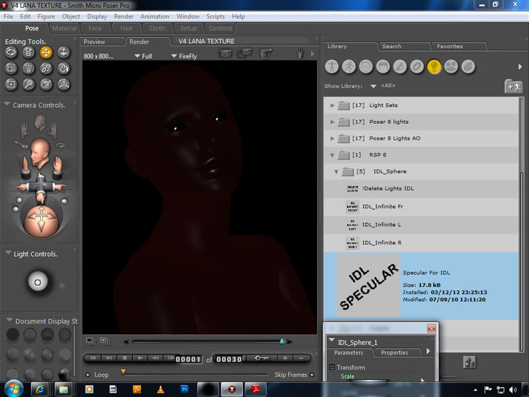The width and height of the screenshot is (529, 397).
Task: Open the Materials library category
Action: click(x=468, y=67)
